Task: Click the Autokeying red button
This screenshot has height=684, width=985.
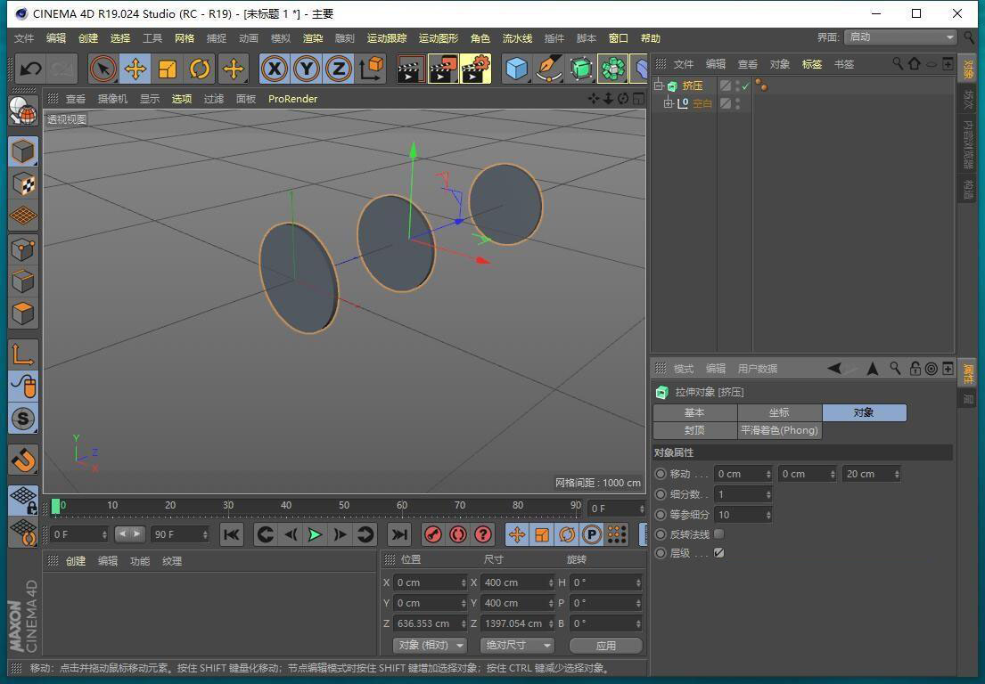Action: click(x=458, y=534)
